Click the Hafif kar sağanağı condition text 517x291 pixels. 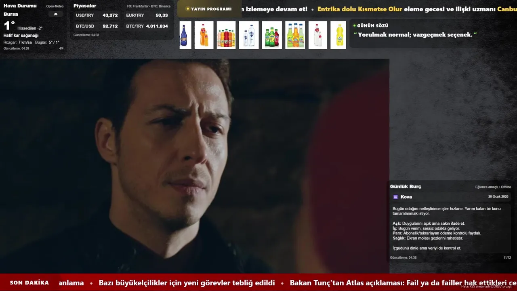tap(21, 36)
